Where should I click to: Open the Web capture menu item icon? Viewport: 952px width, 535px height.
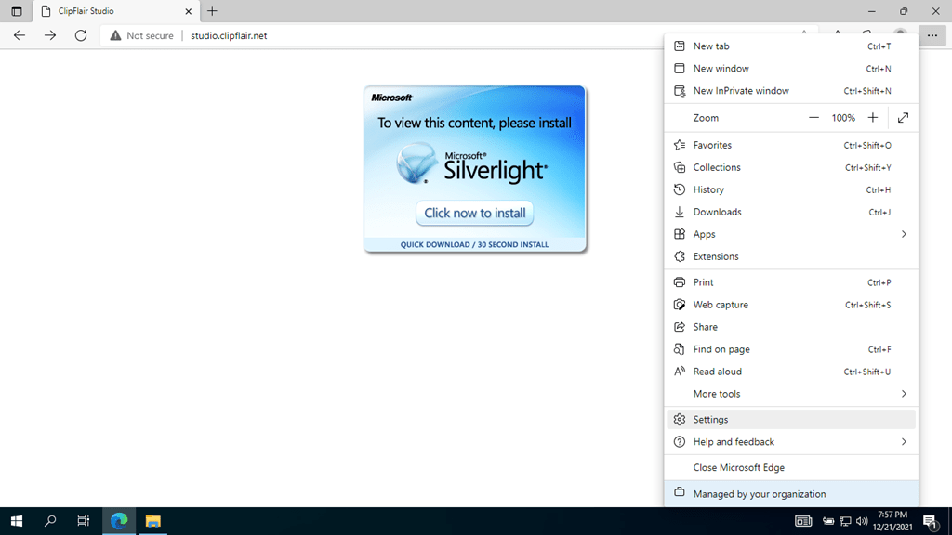[x=679, y=304]
